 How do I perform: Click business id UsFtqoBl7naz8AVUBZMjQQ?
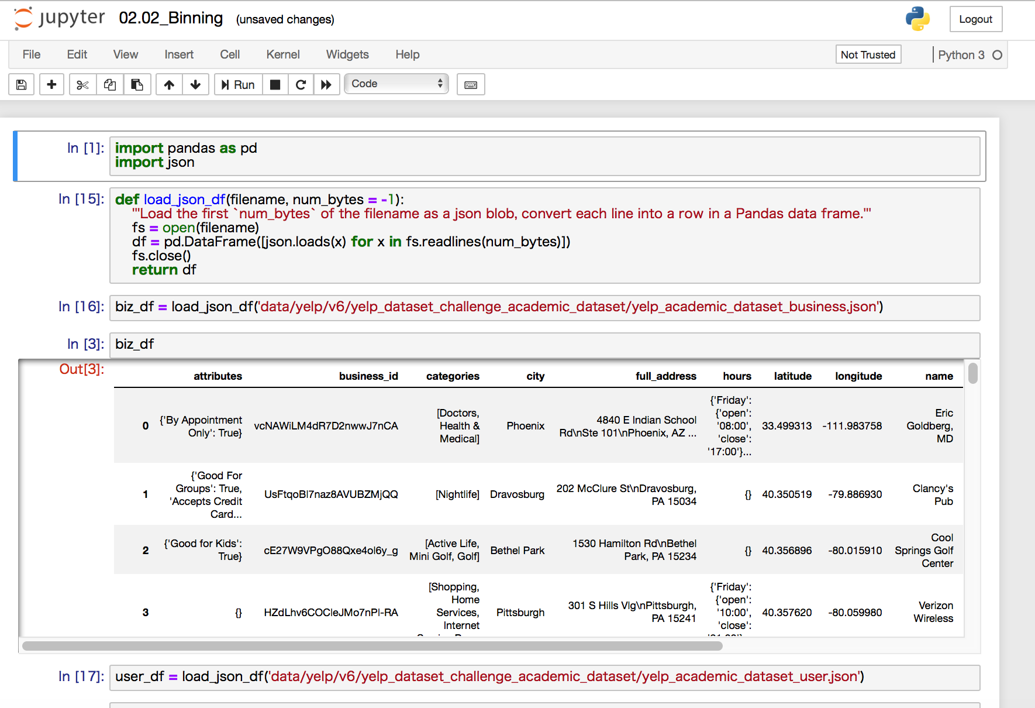click(331, 494)
